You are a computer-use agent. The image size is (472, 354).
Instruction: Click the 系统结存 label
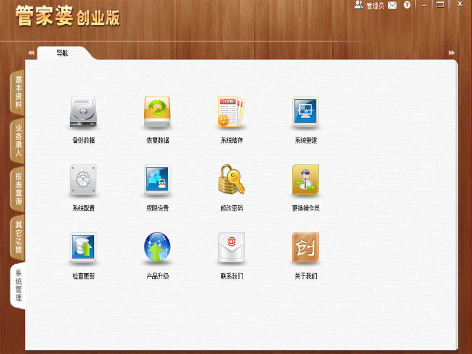[231, 140]
